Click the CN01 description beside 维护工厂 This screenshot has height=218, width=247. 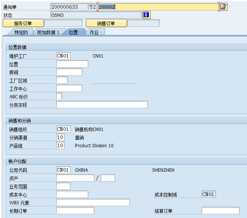[x=98, y=56]
